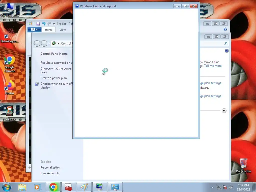Image resolution: width=256 pixels, height=192 pixels.
Task: Open Paint's Customize Quick Access Toolbar arrow
Action: [x=54, y=24]
